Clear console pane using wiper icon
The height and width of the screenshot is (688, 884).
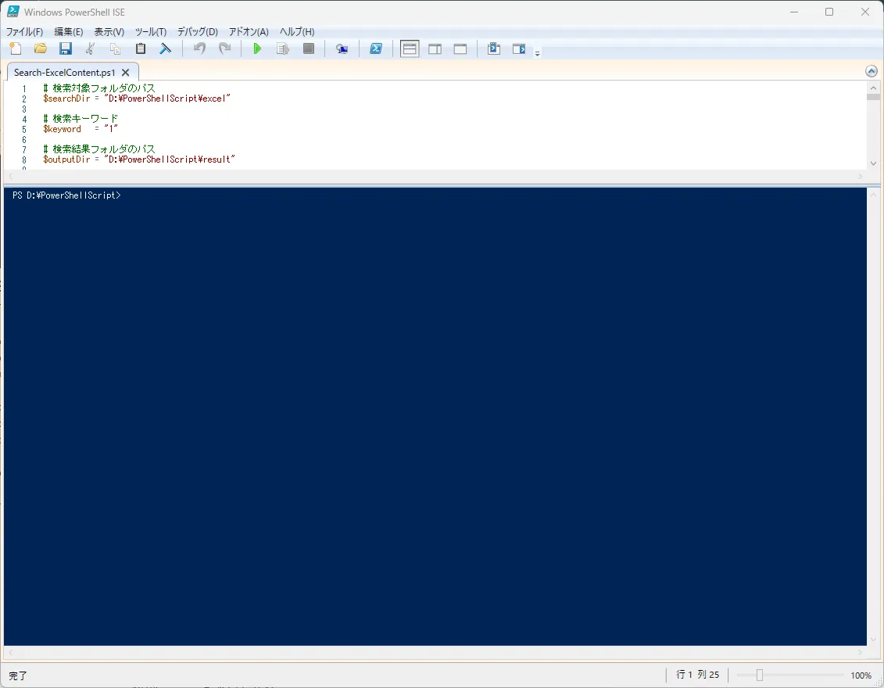click(x=165, y=48)
